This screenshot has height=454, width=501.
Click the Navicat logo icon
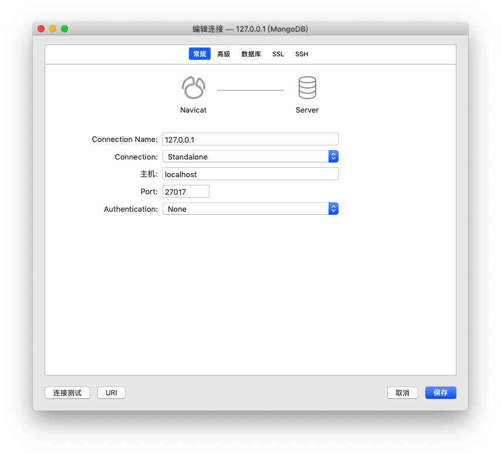[193, 88]
